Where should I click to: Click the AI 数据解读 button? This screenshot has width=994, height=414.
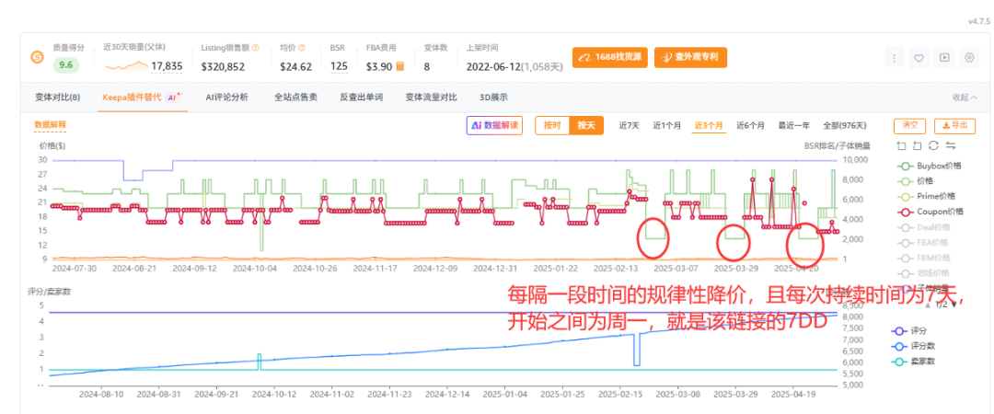click(x=494, y=125)
